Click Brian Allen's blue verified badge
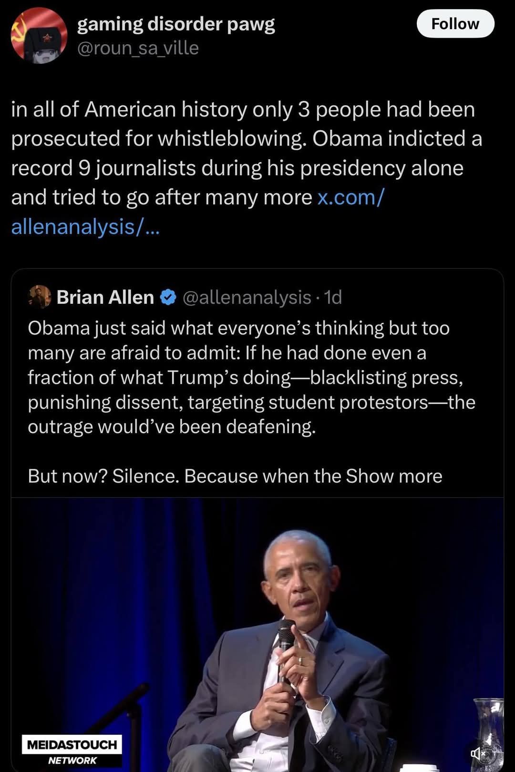Screen dimensions: 515x772 click(x=167, y=297)
